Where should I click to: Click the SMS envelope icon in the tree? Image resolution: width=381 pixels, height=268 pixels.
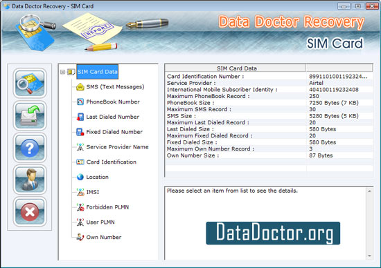coord(80,87)
